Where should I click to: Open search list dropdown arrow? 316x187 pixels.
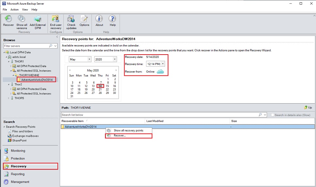[265, 115]
